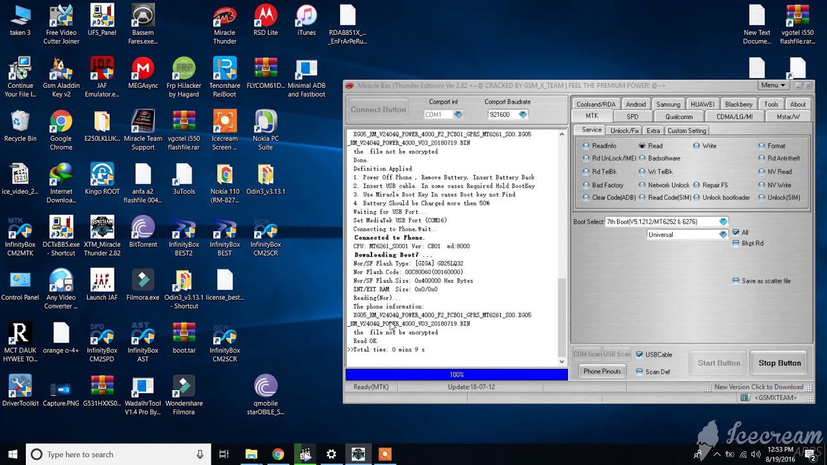Screen dimensions: 827x465
Task: Open InfinityBox CM2MTK shortcut
Action: pos(20,236)
